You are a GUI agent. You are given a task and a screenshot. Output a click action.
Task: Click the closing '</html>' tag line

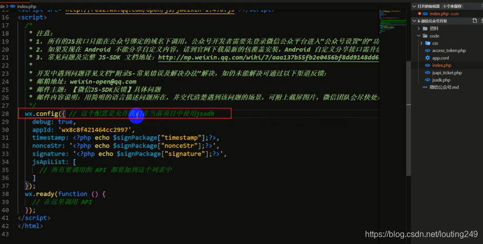coord(30,226)
